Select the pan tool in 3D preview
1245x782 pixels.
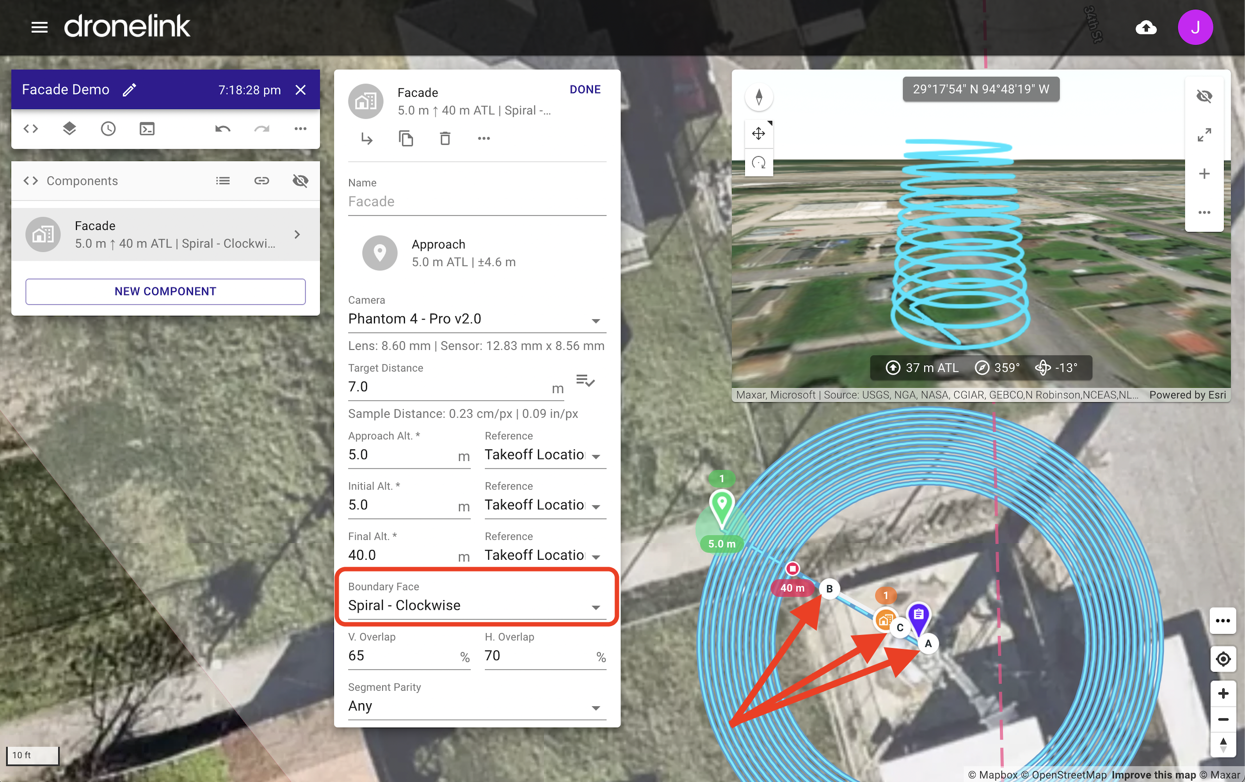coord(758,134)
